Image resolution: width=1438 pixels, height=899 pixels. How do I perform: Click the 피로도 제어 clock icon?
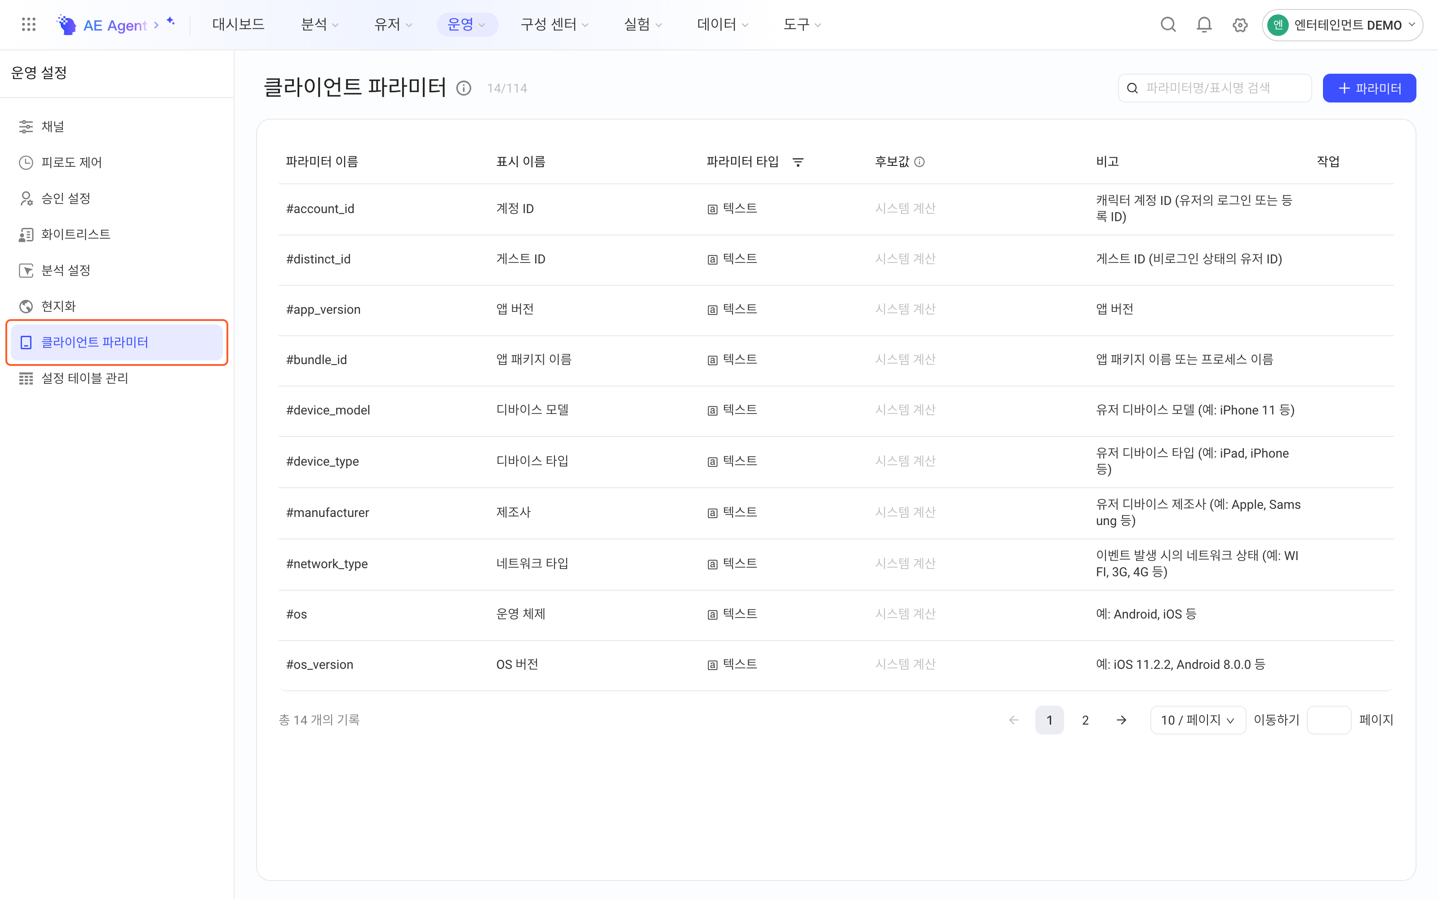pos(26,162)
